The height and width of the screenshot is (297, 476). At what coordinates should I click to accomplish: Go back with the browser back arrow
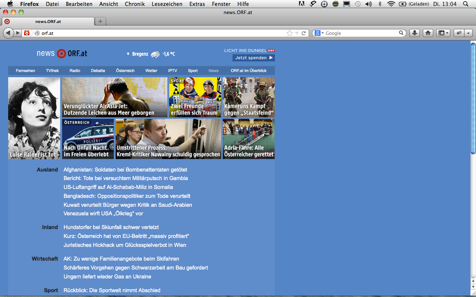point(8,33)
